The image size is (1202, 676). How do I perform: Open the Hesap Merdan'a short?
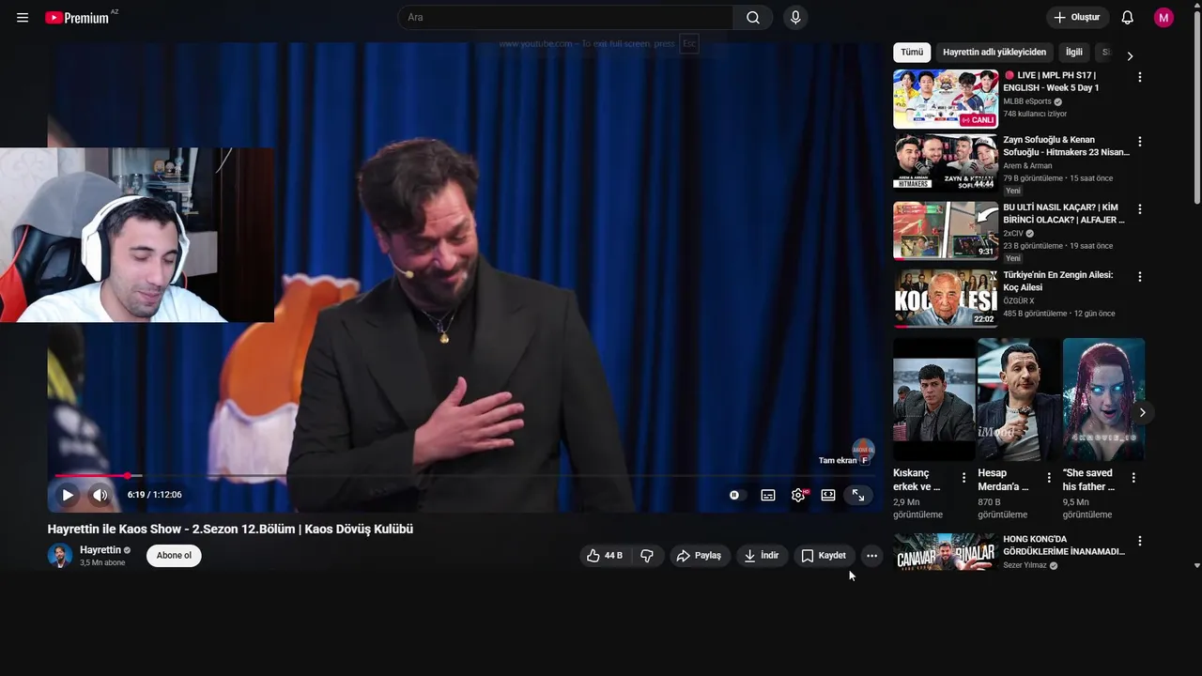click(1019, 399)
